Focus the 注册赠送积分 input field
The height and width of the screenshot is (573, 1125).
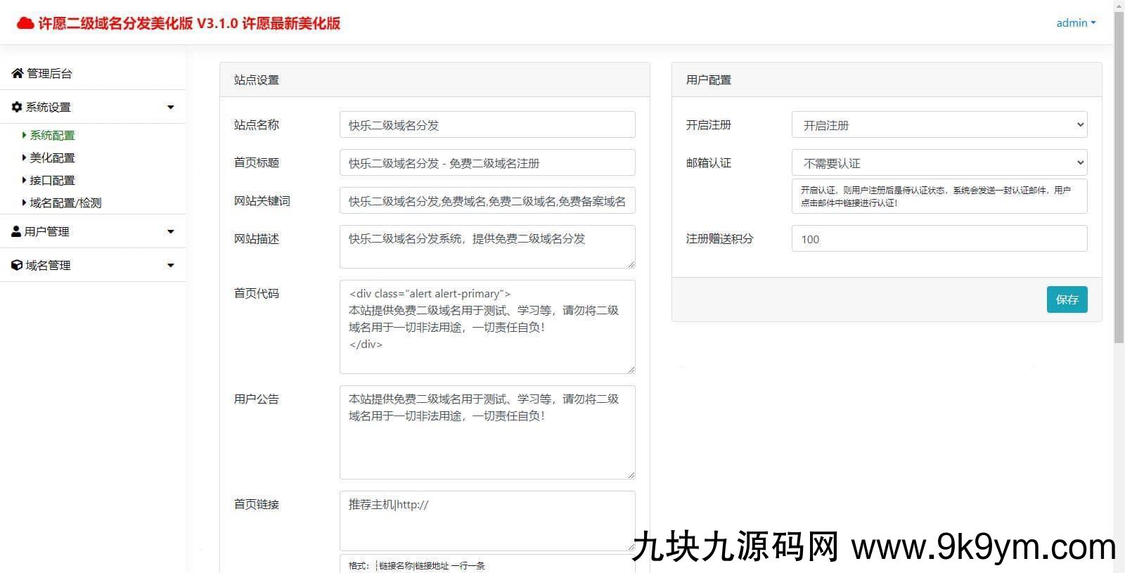pos(939,238)
